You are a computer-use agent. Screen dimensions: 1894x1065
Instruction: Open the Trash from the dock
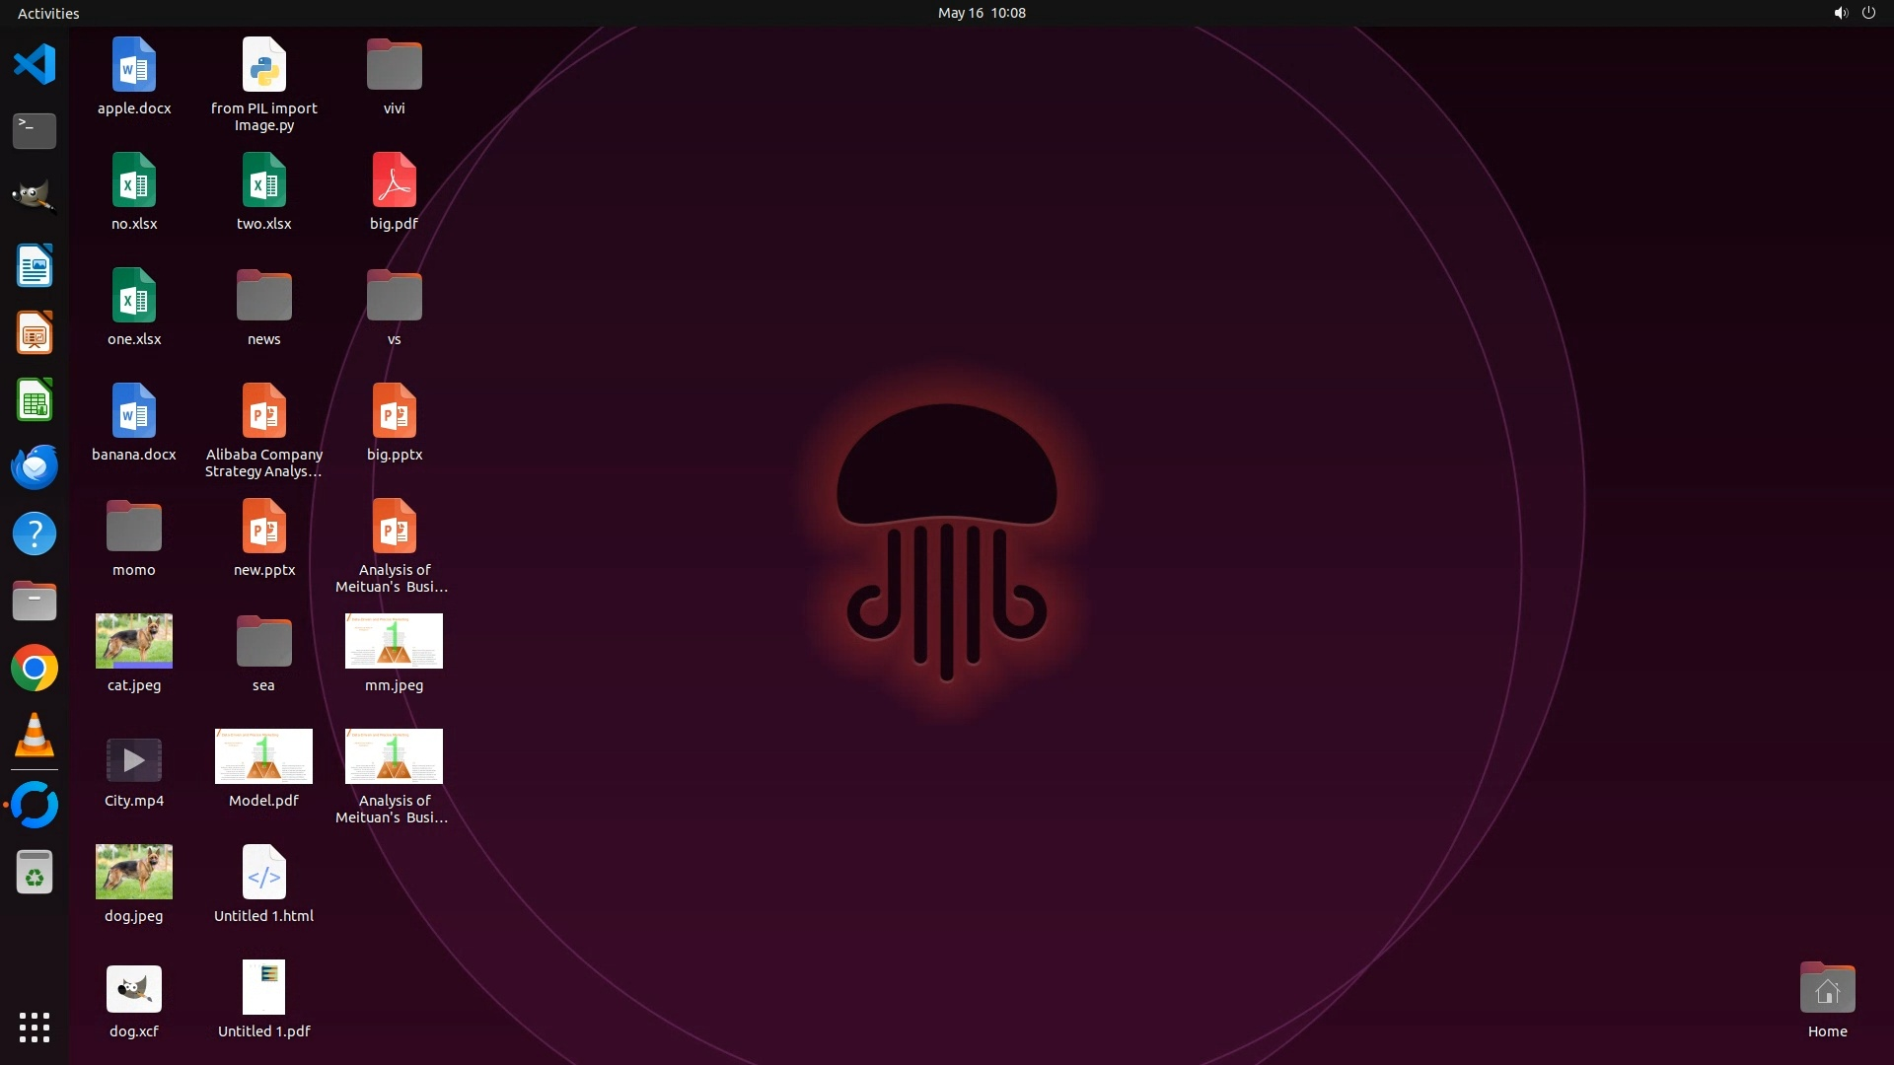[35, 873]
